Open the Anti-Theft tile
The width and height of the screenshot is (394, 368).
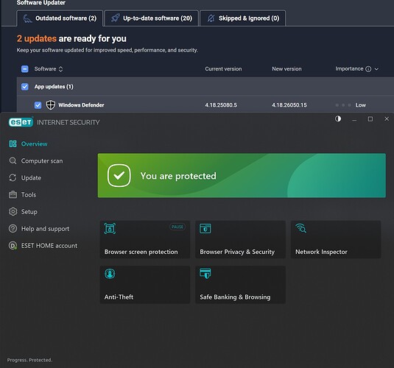[145, 285]
